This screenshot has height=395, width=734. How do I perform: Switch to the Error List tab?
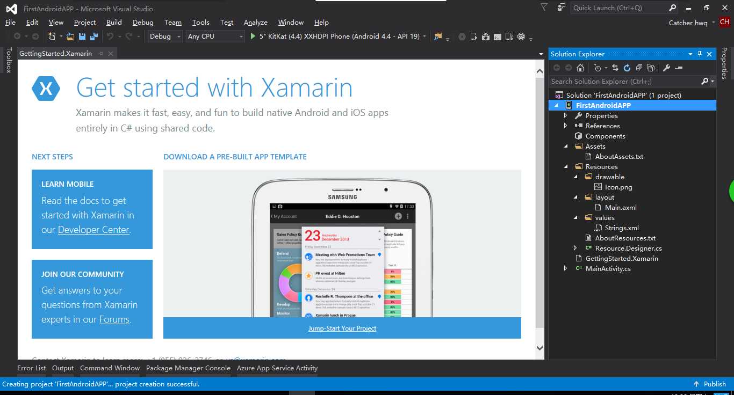tap(31, 368)
